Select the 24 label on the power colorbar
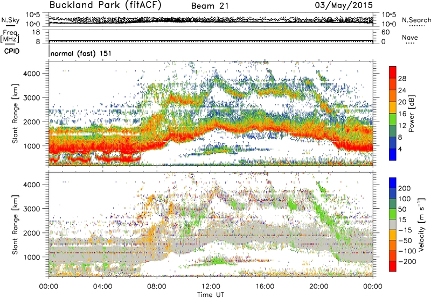The image size is (431, 298). coord(402,90)
